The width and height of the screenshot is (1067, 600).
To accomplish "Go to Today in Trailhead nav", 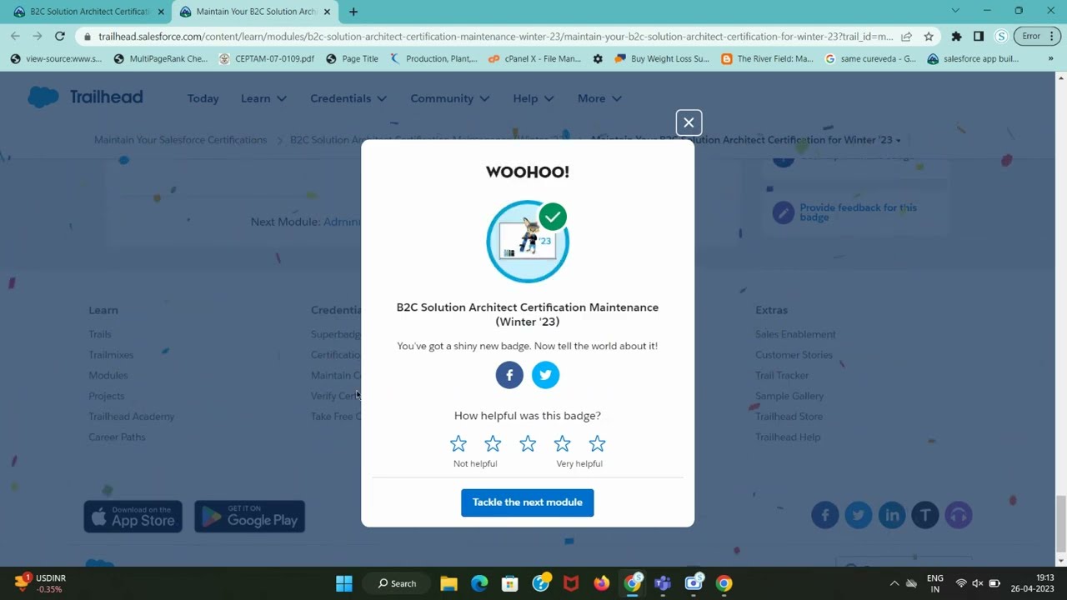I will (x=203, y=98).
